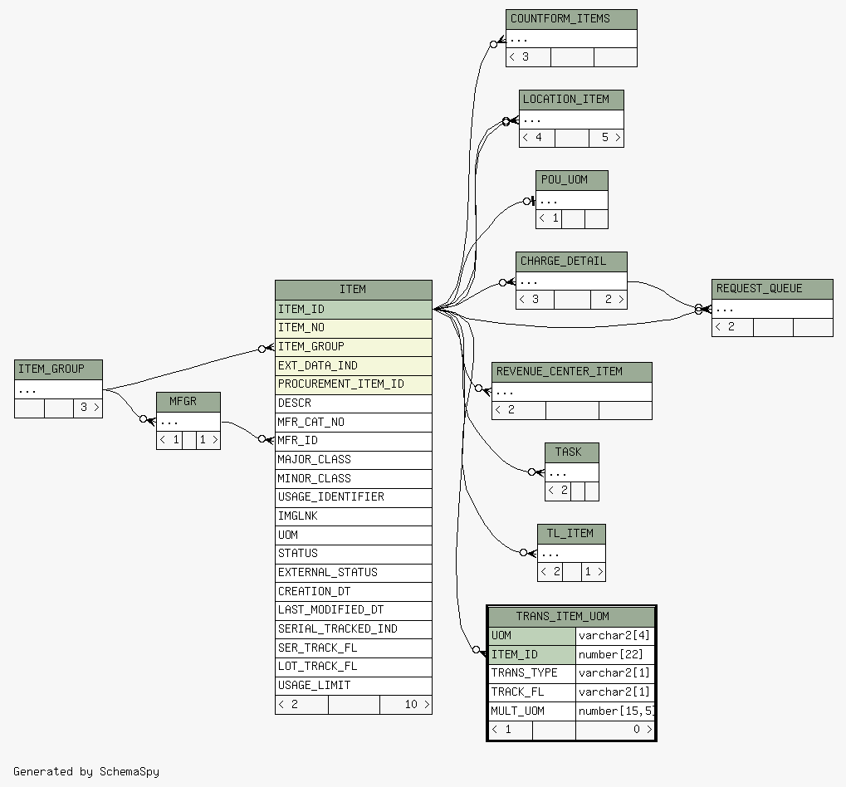This screenshot has height=787, width=846.
Task: Open the REVENUE_CENTER_ITEM table header
Action: click(x=572, y=372)
